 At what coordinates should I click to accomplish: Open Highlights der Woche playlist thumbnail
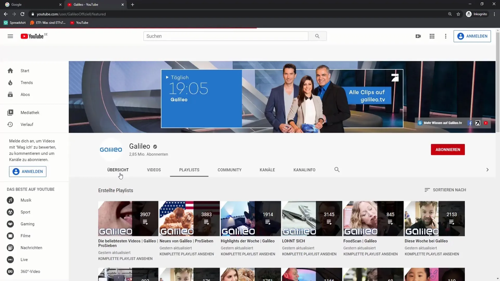pyautogui.click(x=251, y=219)
